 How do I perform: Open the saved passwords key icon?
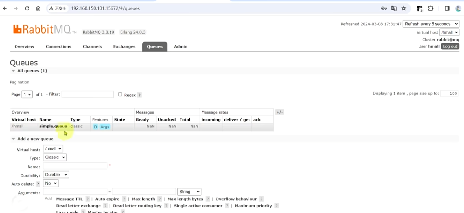384,8
